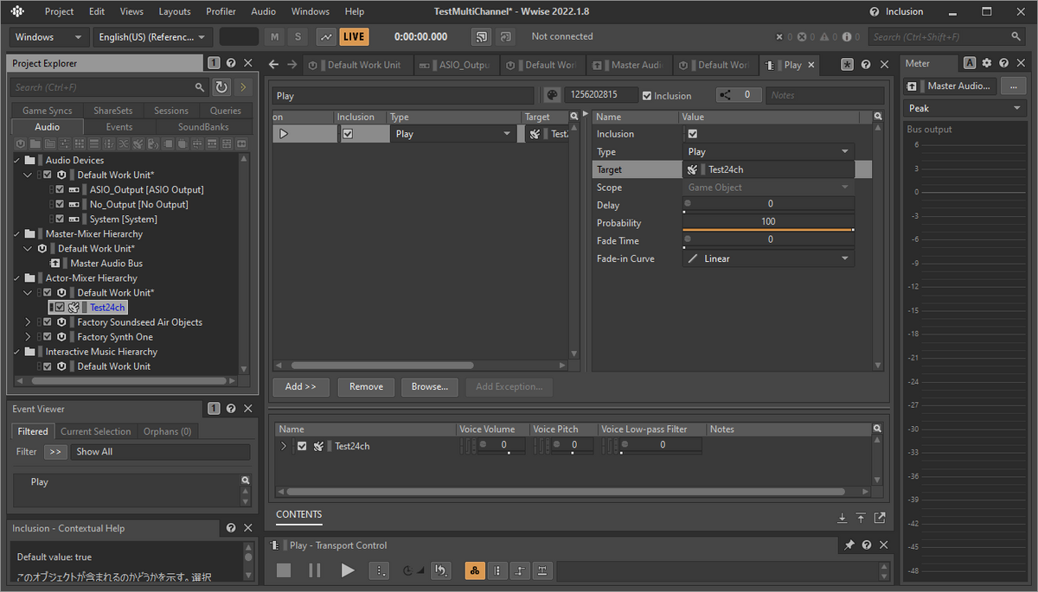Toggle Inclusion checkbox in action row
The image size is (1038, 592).
348,134
